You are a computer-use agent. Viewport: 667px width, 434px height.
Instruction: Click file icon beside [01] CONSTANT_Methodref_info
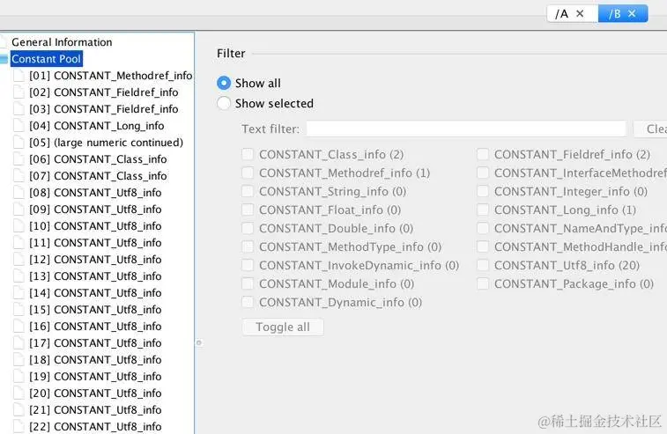(20, 76)
